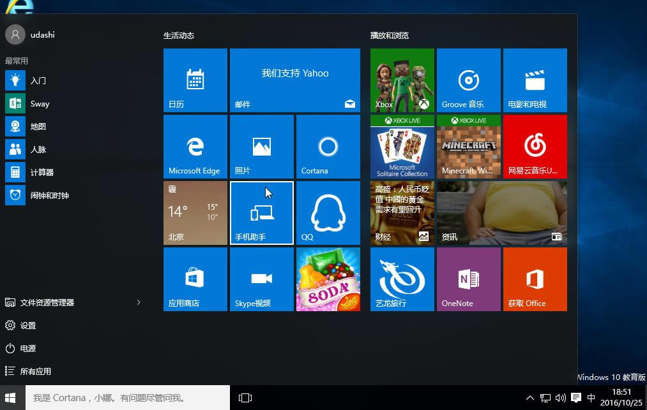Open the 电影和电视 tile
This screenshot has width=647, height=410.
coord(535,80)
